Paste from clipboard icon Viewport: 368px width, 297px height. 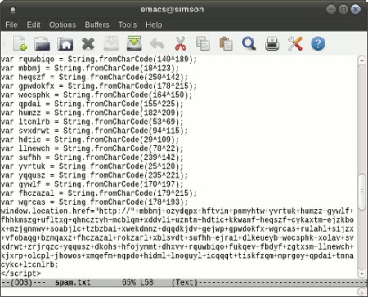click(x=226, y=43)
